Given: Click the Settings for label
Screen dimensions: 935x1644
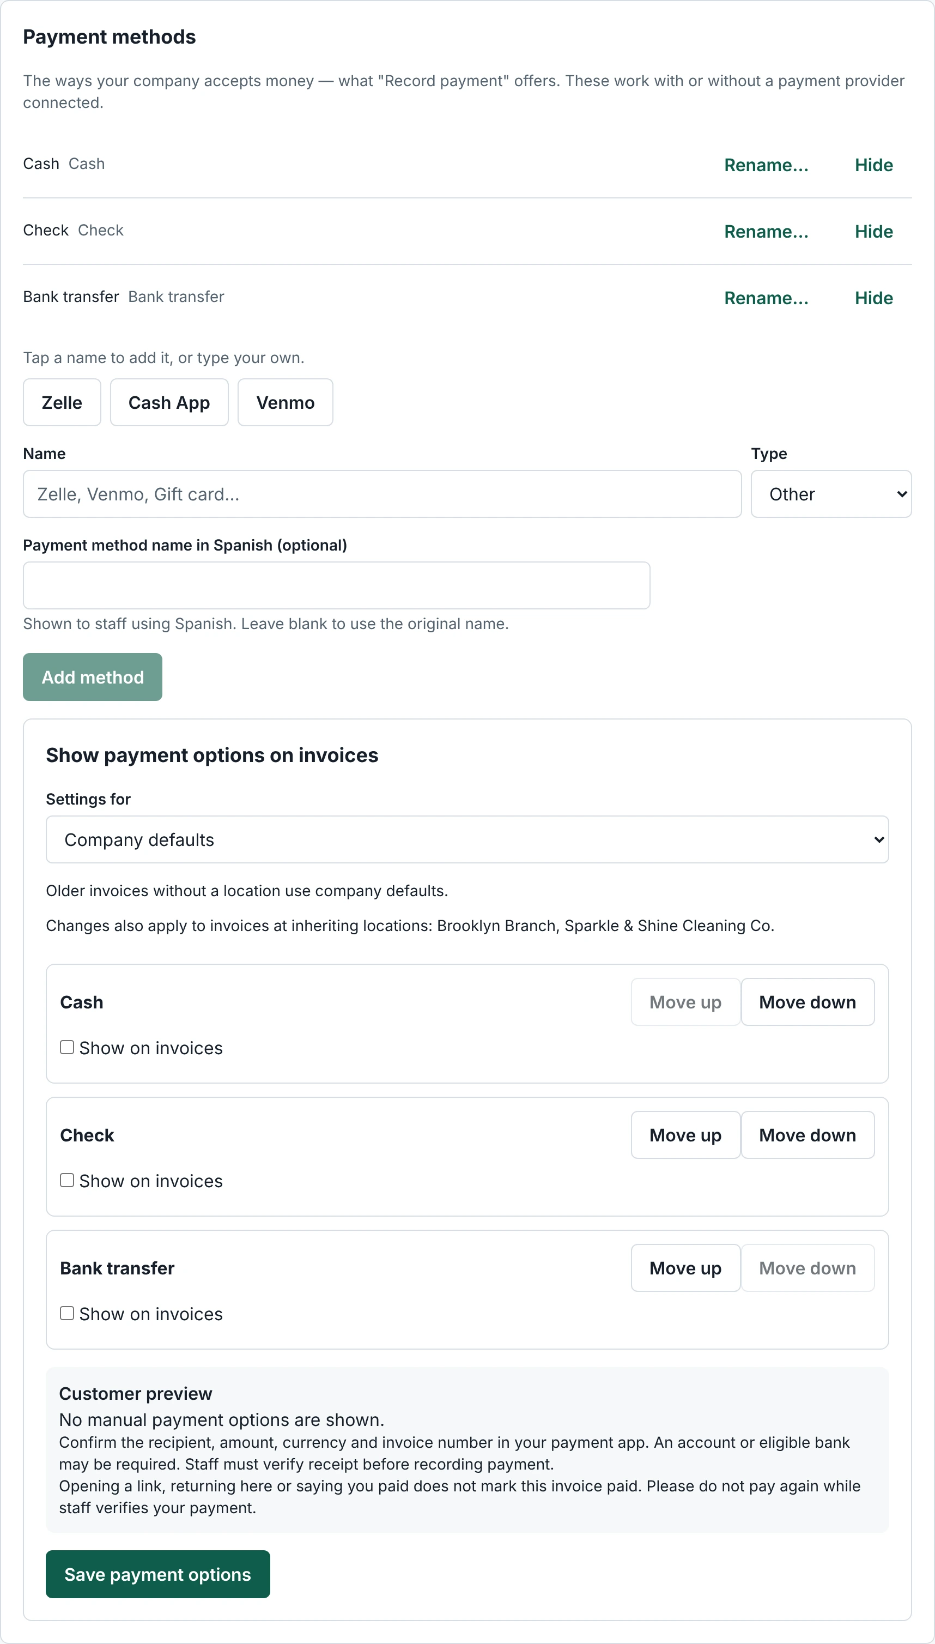Looking at the screenshot, I should 88,799.
